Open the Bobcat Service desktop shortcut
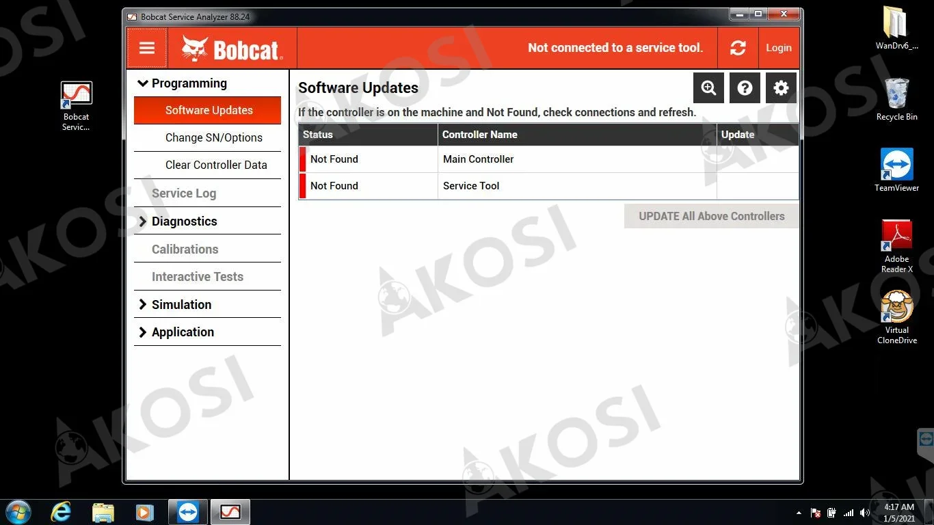Viewport: 934px width, 525px height. pyautogui.click(x=76, y=106)
